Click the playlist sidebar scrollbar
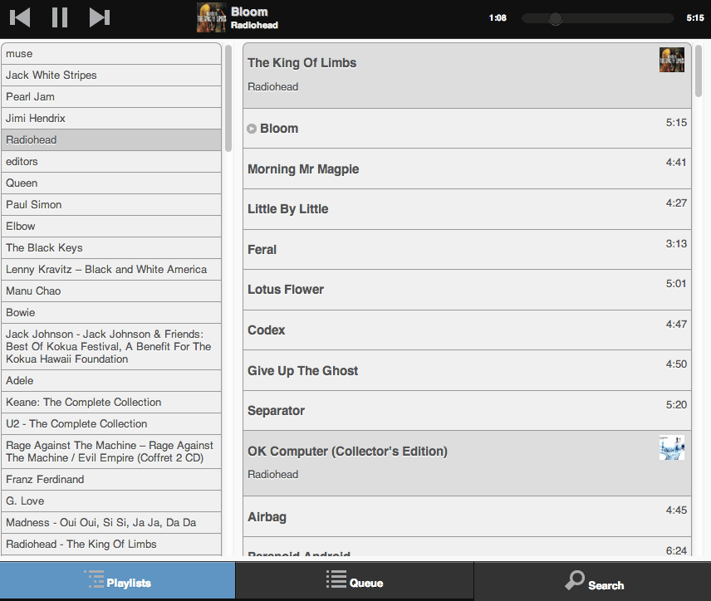This screenshot has width=711, height=601. 228,98
